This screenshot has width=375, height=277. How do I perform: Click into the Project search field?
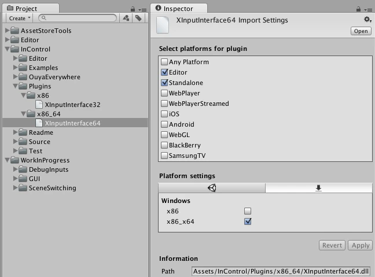tap(78, 18)
